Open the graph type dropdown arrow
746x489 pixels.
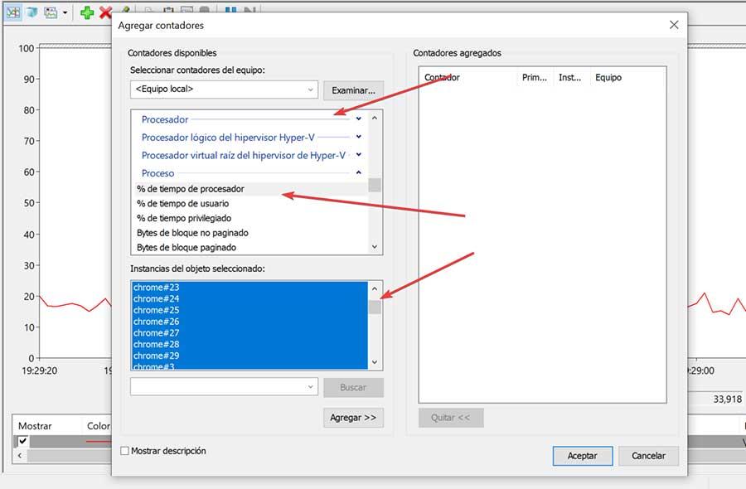click(x=65, y=12)
